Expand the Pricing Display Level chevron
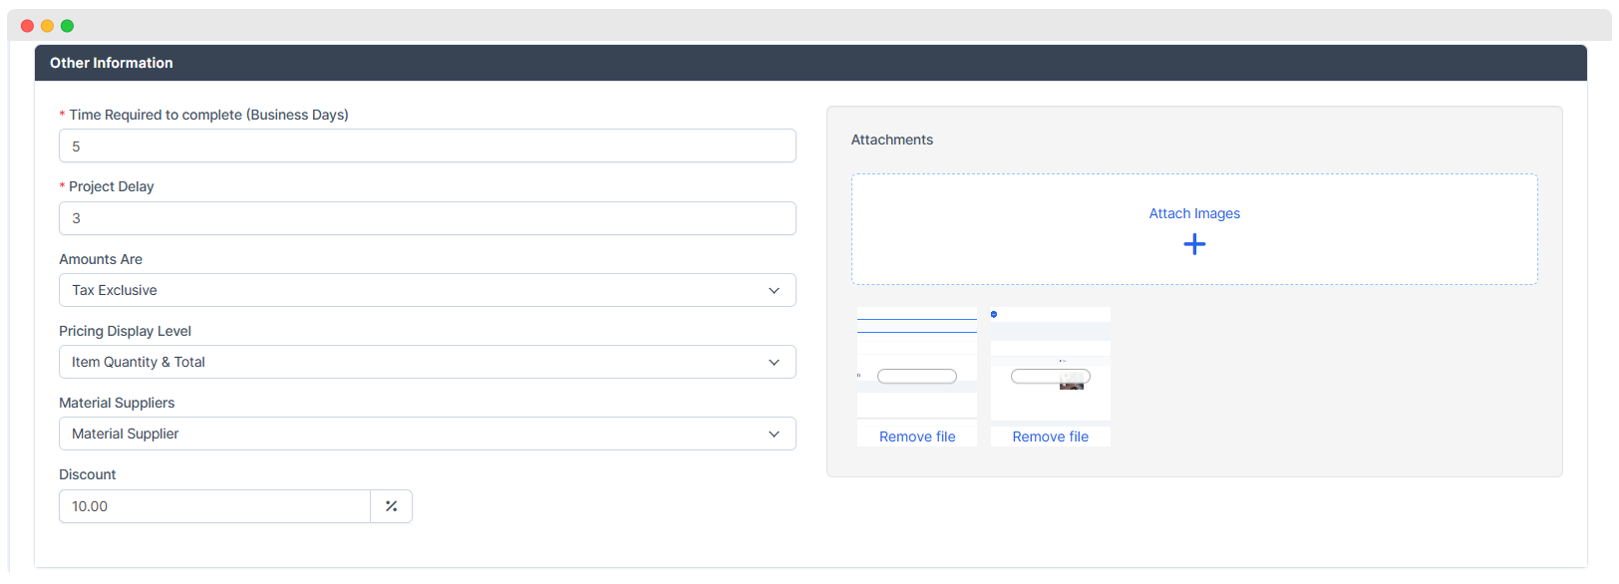1619x584 pixels. [774, 362]
